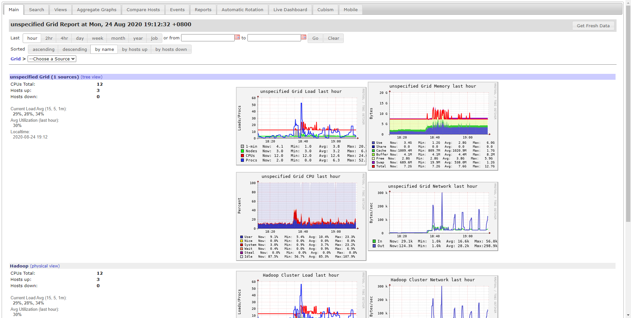Image resolution: width=631 pixels, height=318 pixels.
Task: Click the page vertical scrollbar
Action: click(x=628, y=113)
